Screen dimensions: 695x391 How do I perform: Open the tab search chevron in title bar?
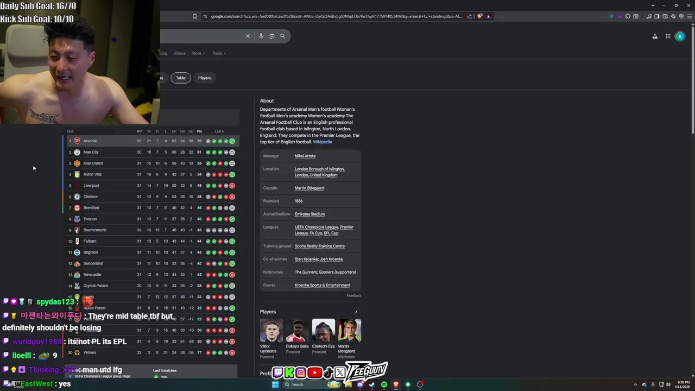(653, 5)
